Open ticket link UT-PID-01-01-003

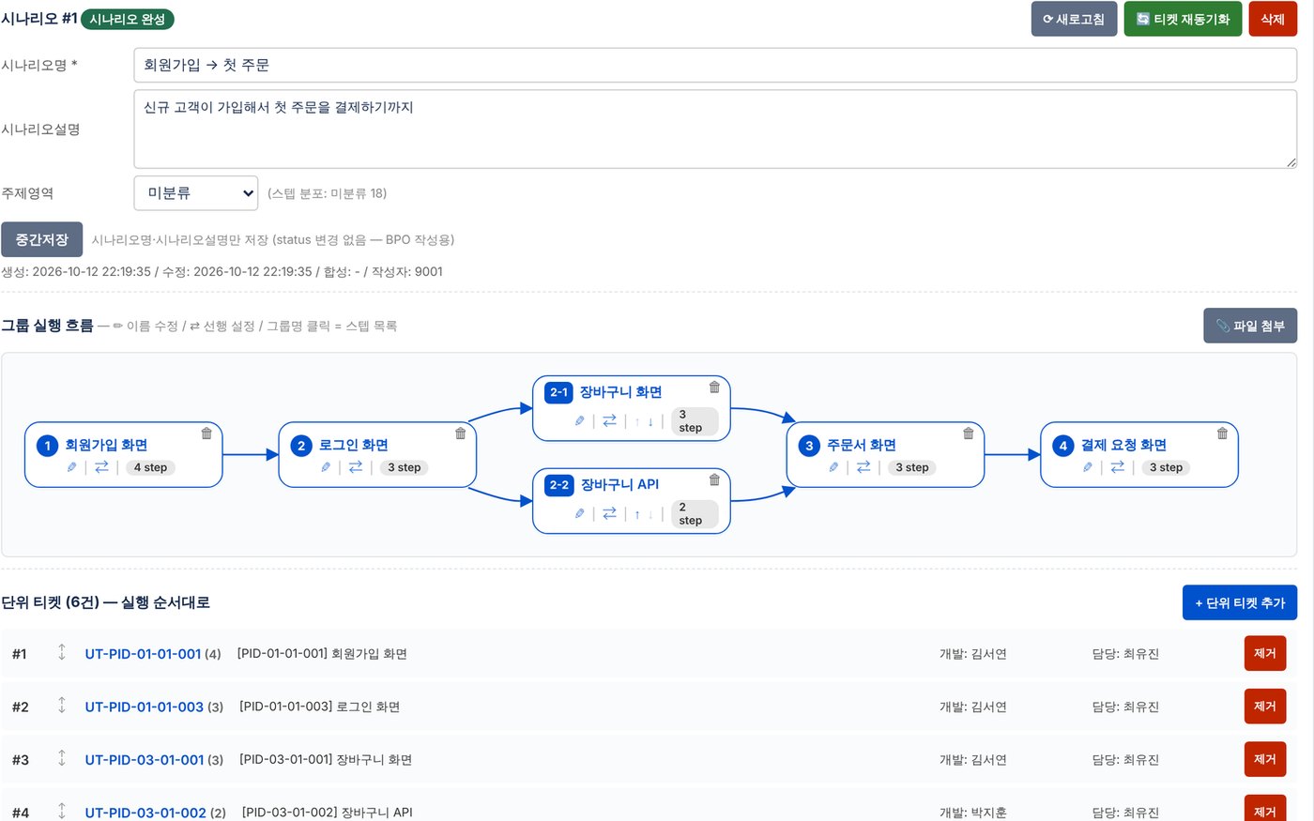point(144,707)
